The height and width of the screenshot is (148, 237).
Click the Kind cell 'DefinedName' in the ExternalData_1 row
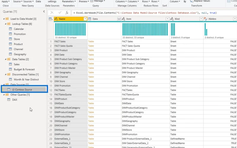[187, 139]
